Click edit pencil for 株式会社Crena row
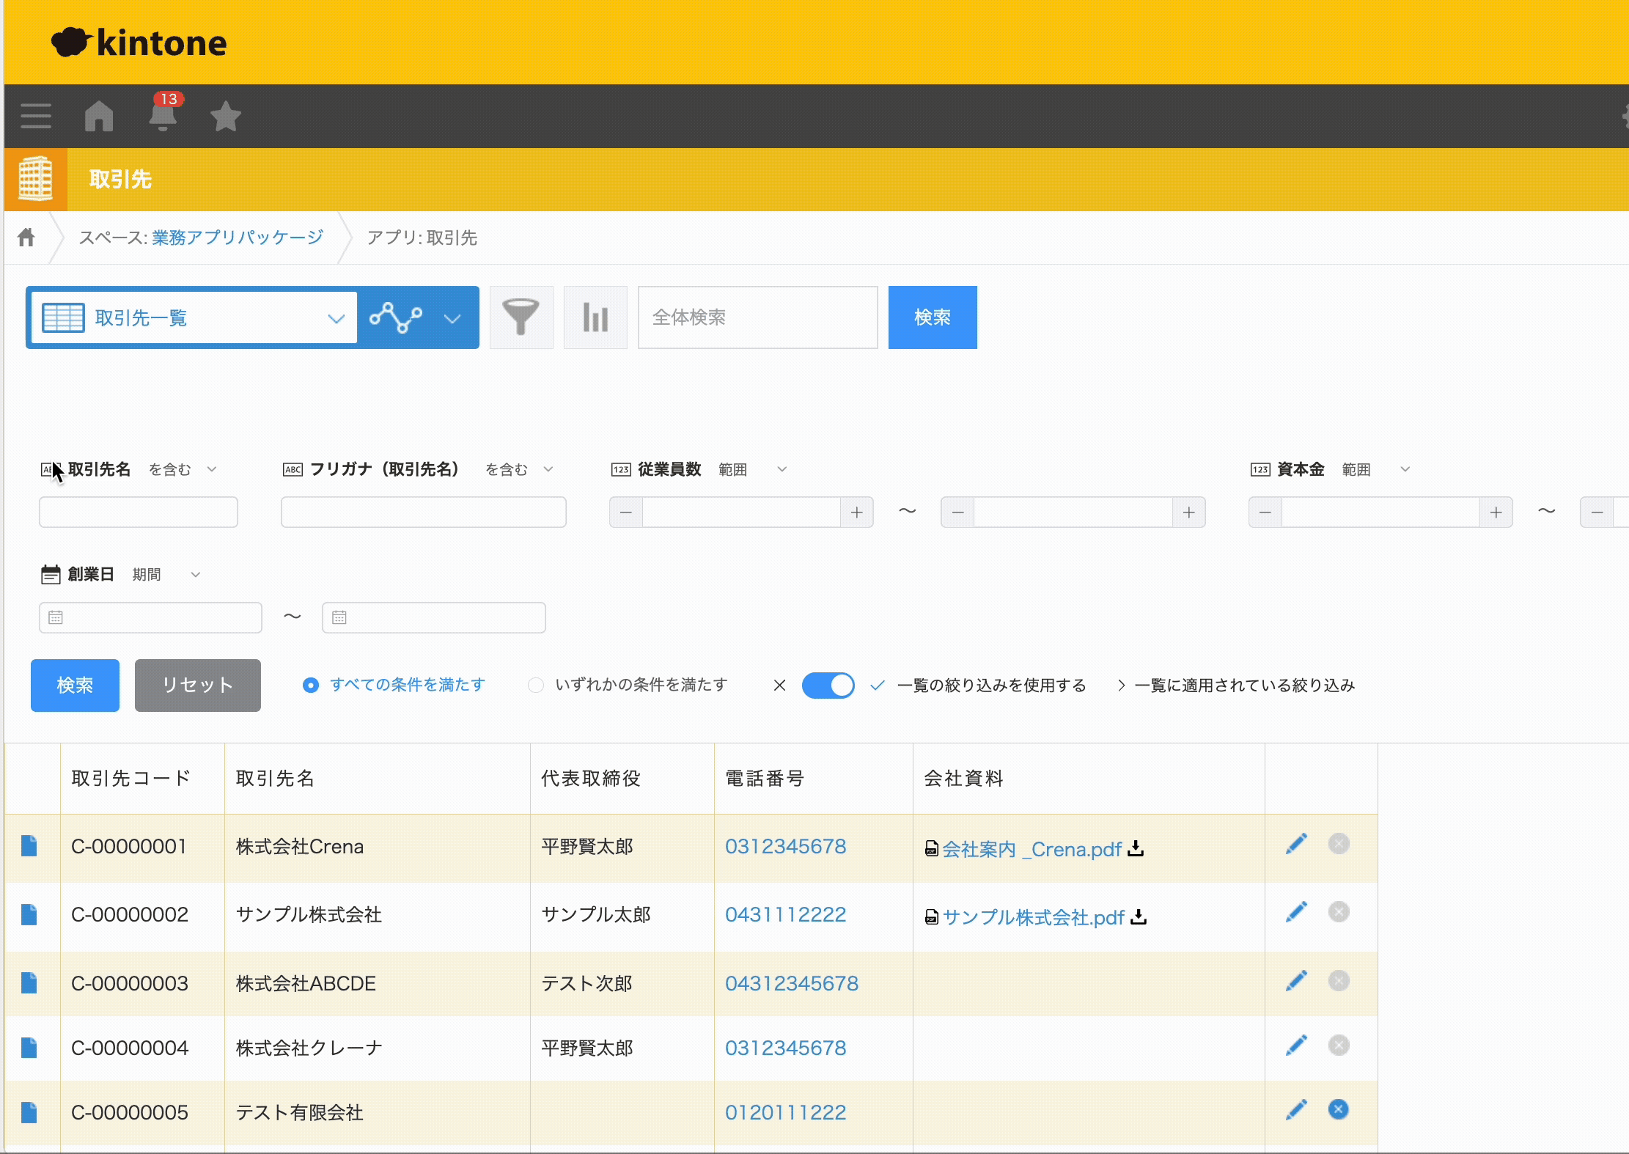The height and width of the screenshot is (1154, 1629). click(x=1296, y=844)
